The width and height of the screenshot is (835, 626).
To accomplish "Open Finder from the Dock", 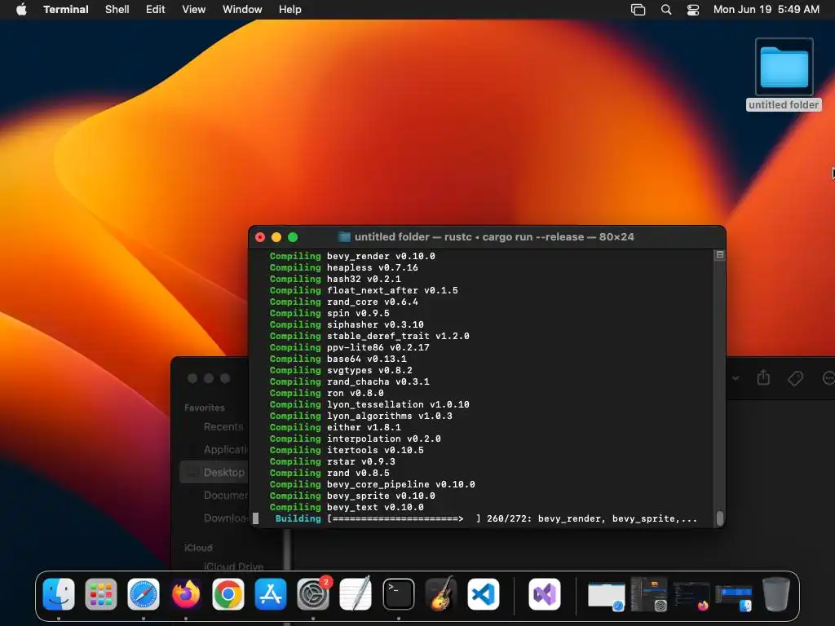I will (x=59, y=594).
